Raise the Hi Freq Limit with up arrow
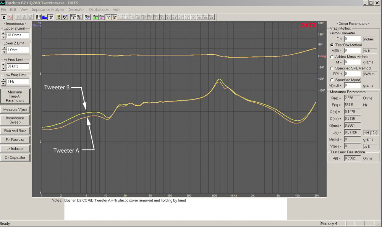 click(3, 64)
